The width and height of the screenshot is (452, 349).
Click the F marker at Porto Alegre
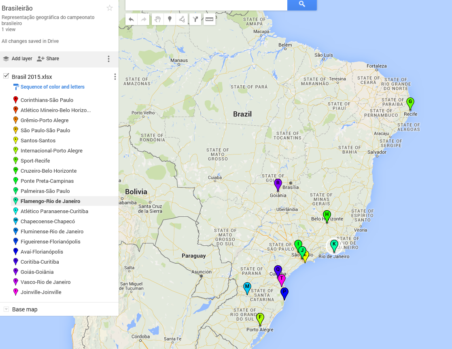tap(260, 318)
